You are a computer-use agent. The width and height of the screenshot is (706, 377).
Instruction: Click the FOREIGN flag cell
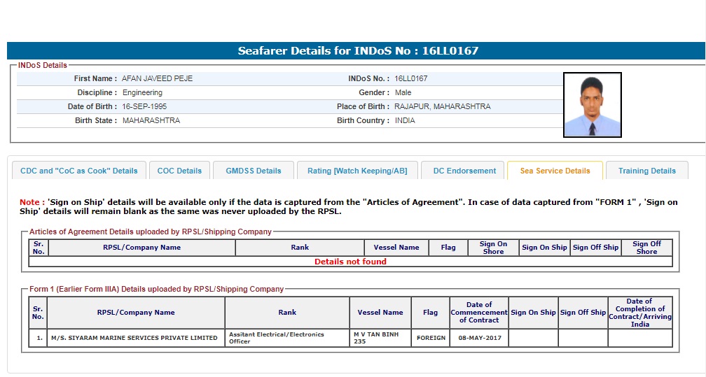[x=430, y=339]
